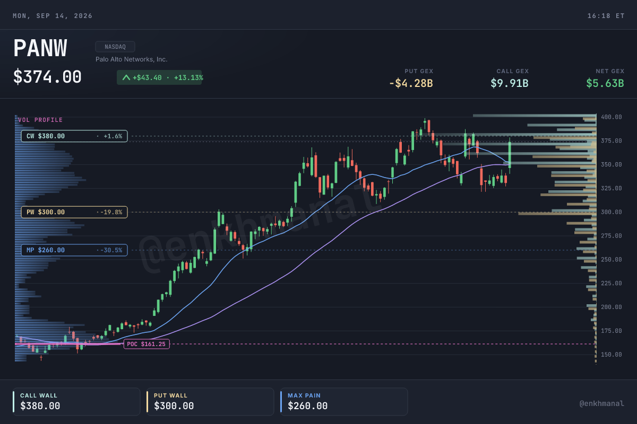
Task: Click the long put-wall GEX bar at 300
Action: tap(557, 213)
